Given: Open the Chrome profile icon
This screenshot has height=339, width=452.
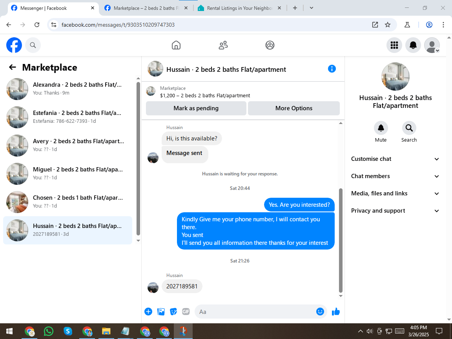Looking at the screenshot, I should [429, 25].
